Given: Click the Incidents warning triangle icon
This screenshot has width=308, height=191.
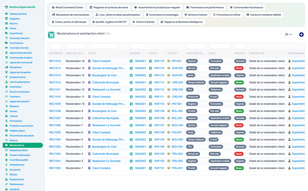Looking at the screenshot, I should 6,189.
